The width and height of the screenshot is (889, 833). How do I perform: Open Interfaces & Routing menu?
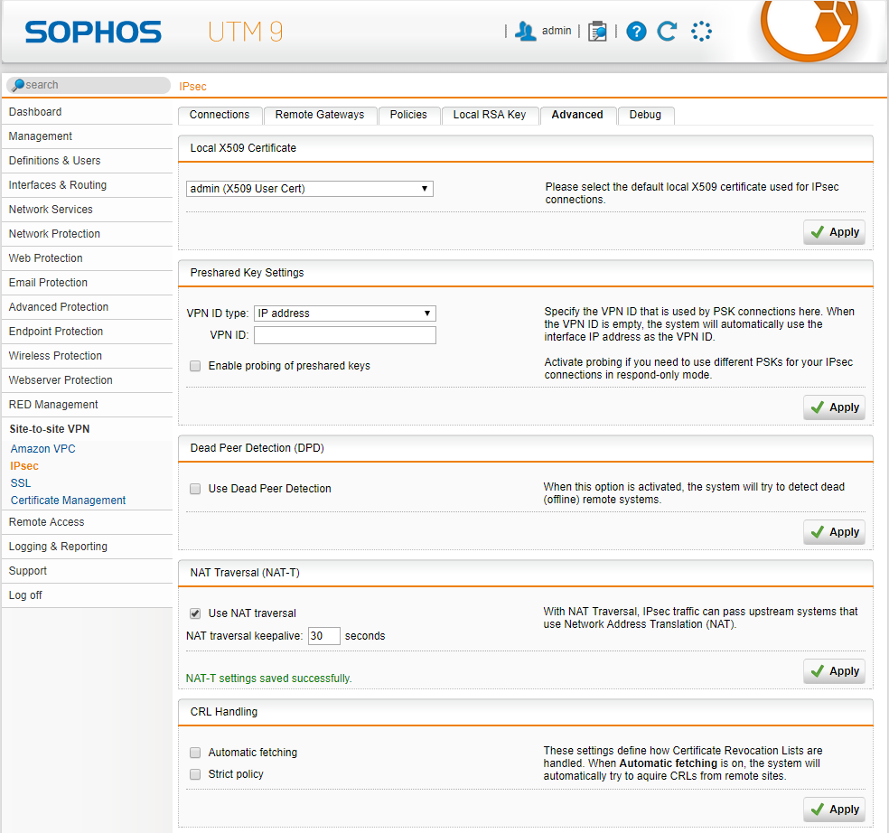(x=88, y=185)
